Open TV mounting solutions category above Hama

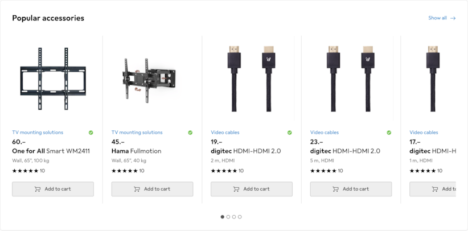coord(137,133)
